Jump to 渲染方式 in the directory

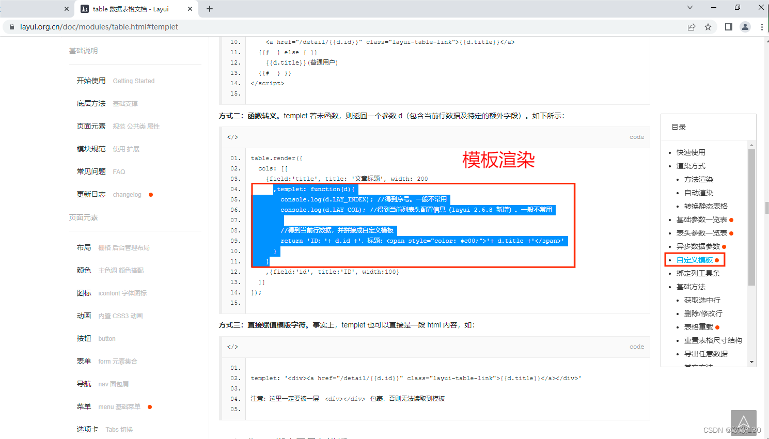point(691,166)
